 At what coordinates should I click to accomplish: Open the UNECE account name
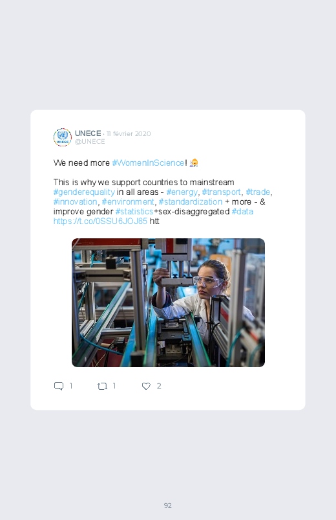click(88, 133)
